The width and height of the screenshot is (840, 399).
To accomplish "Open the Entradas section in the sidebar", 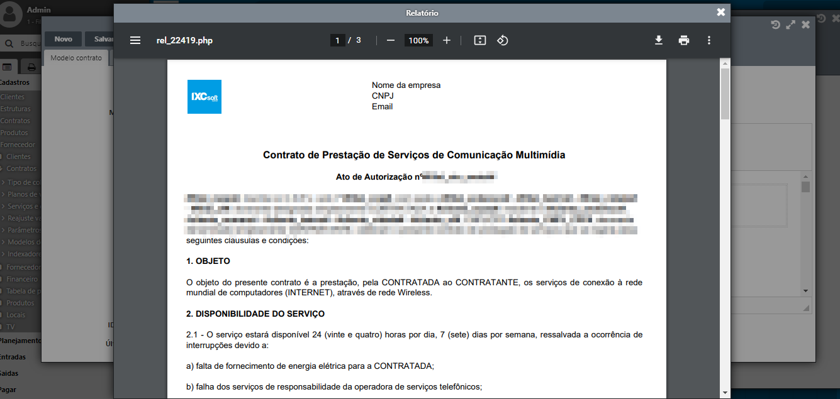I will click(13, 357).
